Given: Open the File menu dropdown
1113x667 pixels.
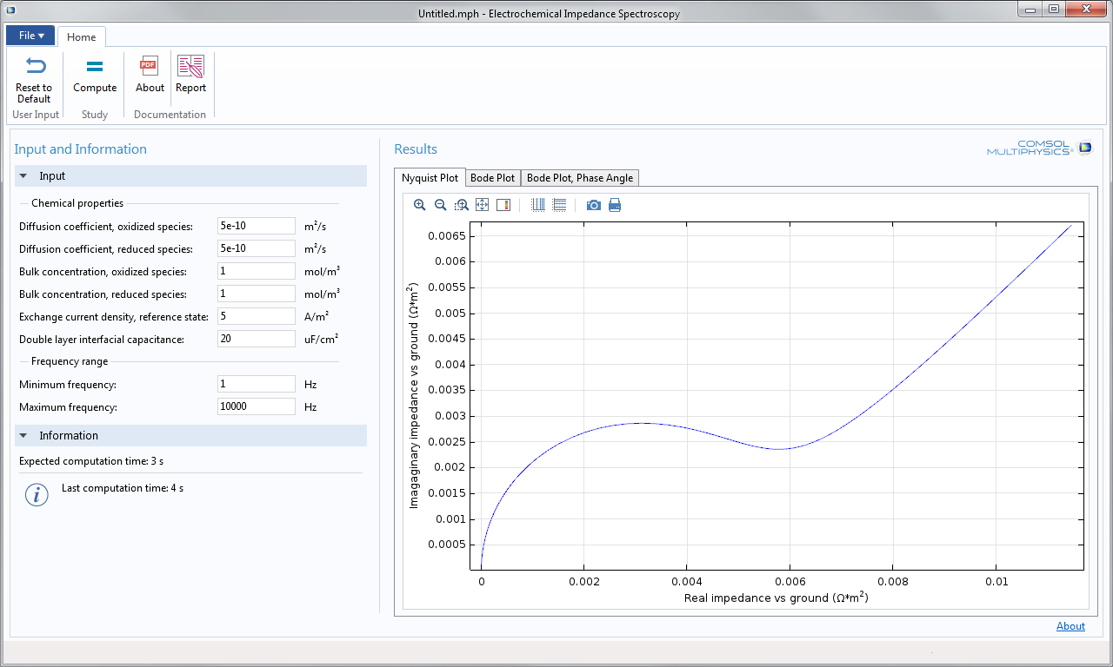Looking at the screenshot, I should [x=30, y=36].
